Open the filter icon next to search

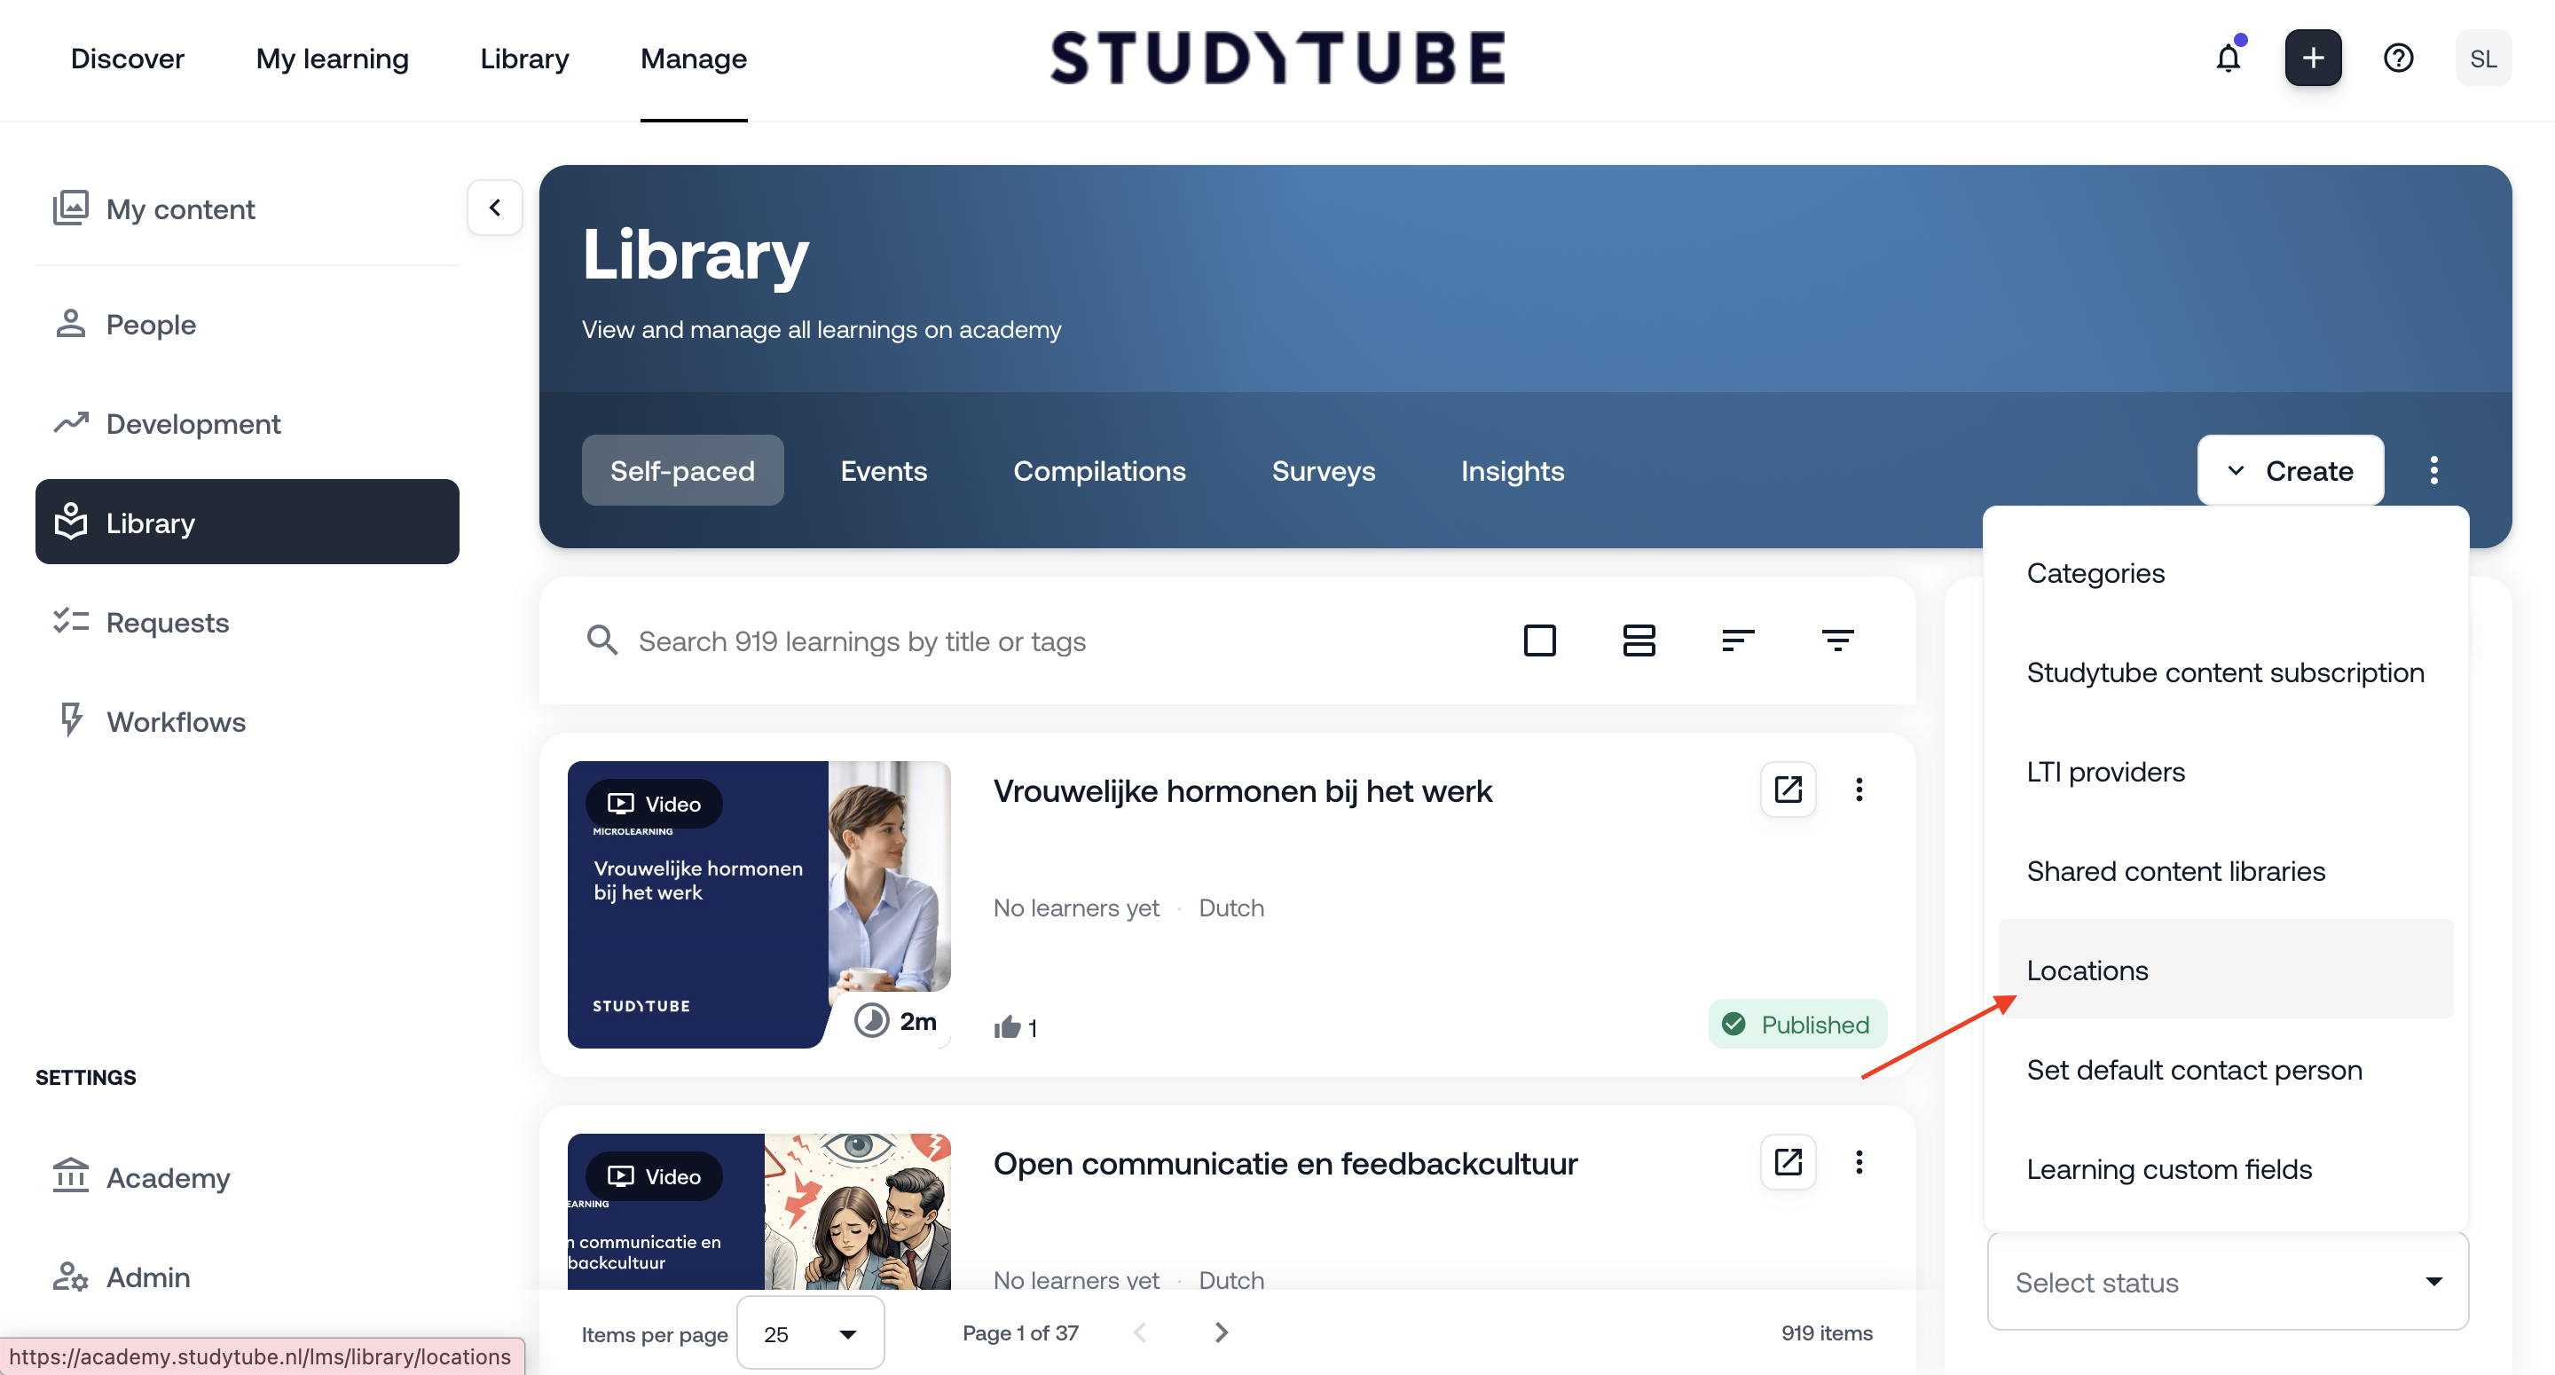point(1837,640)
